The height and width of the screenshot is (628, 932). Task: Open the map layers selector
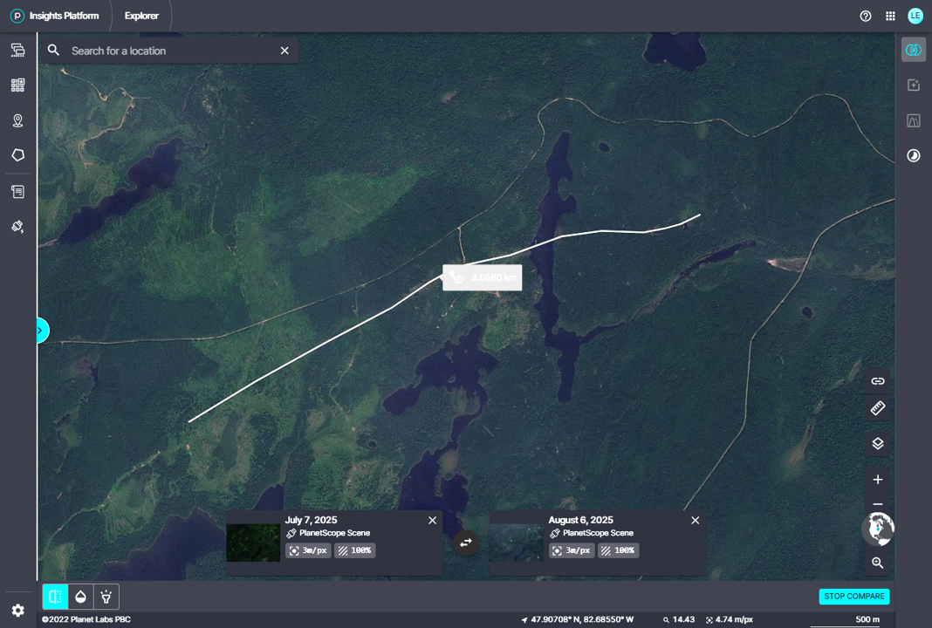878,444
